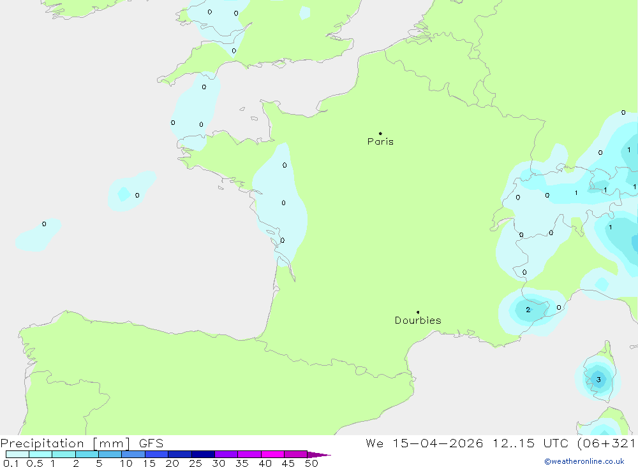This screenshot has height=467, width=638.
Task: Pick the 20–25 mm dark blue legend swatch
Action: 179,454
